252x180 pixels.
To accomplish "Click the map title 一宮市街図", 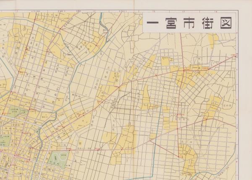I will tap(189, 22).
